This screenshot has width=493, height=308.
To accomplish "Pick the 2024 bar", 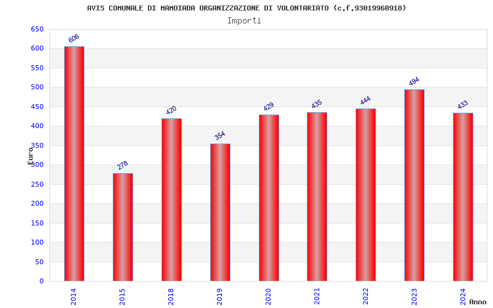I will click(463, 197).
